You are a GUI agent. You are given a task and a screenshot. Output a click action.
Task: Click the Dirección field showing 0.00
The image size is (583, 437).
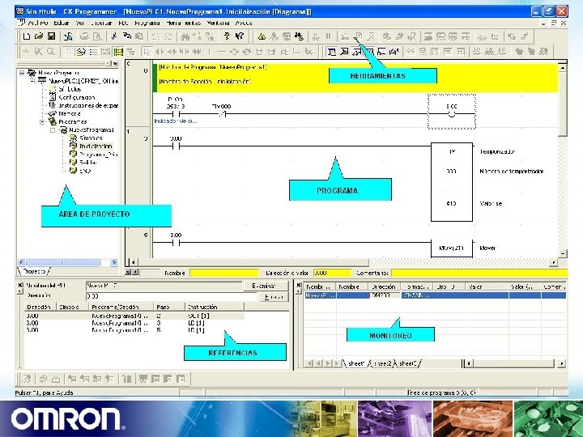pyautogui.click(x=172, y=296)
